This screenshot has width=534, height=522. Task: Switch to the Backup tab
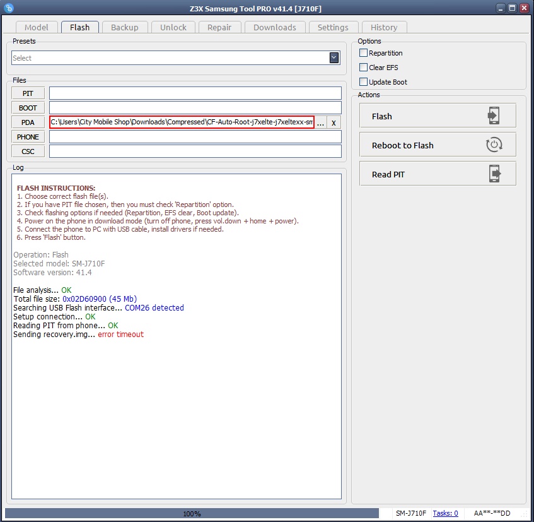125,27
